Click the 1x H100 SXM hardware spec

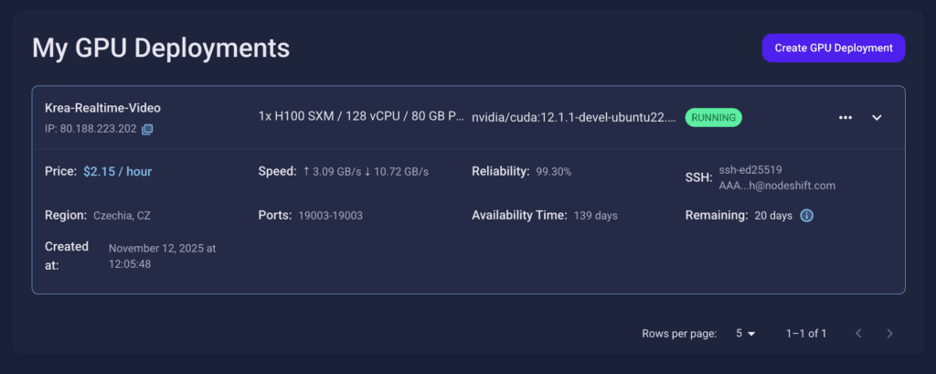pos(361,118)
